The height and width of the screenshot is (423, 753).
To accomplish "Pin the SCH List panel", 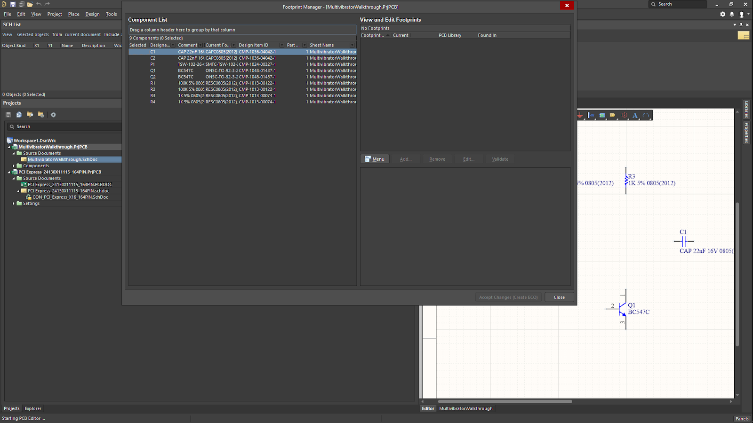I will [741, 24].
